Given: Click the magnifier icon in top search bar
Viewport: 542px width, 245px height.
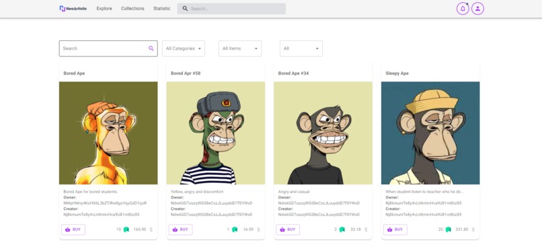Looking at the screenshot, I should 186,9.
